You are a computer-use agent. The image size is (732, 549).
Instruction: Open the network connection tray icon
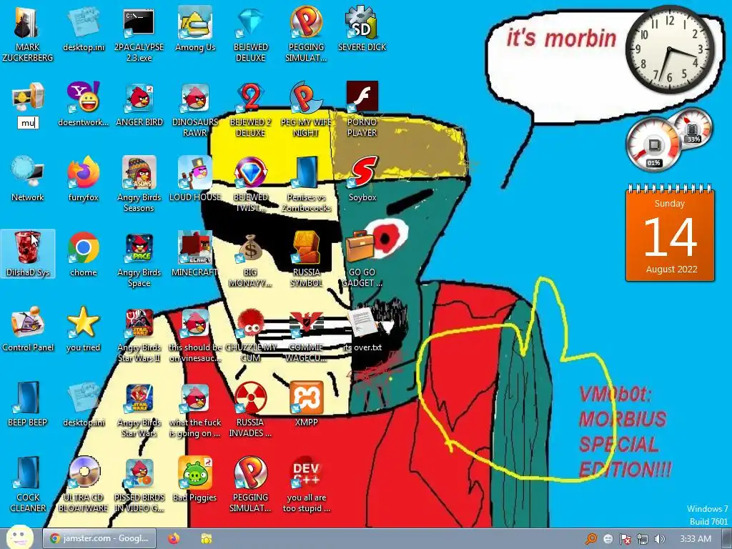point(643,539)
